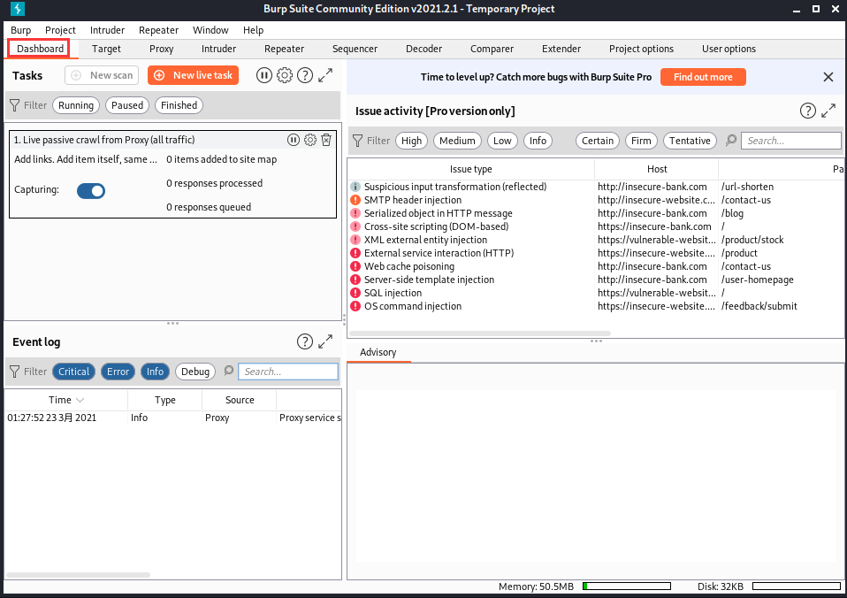The image size is (847, 598).
Task: Open the Extender tab
Action: pos(561,49)
